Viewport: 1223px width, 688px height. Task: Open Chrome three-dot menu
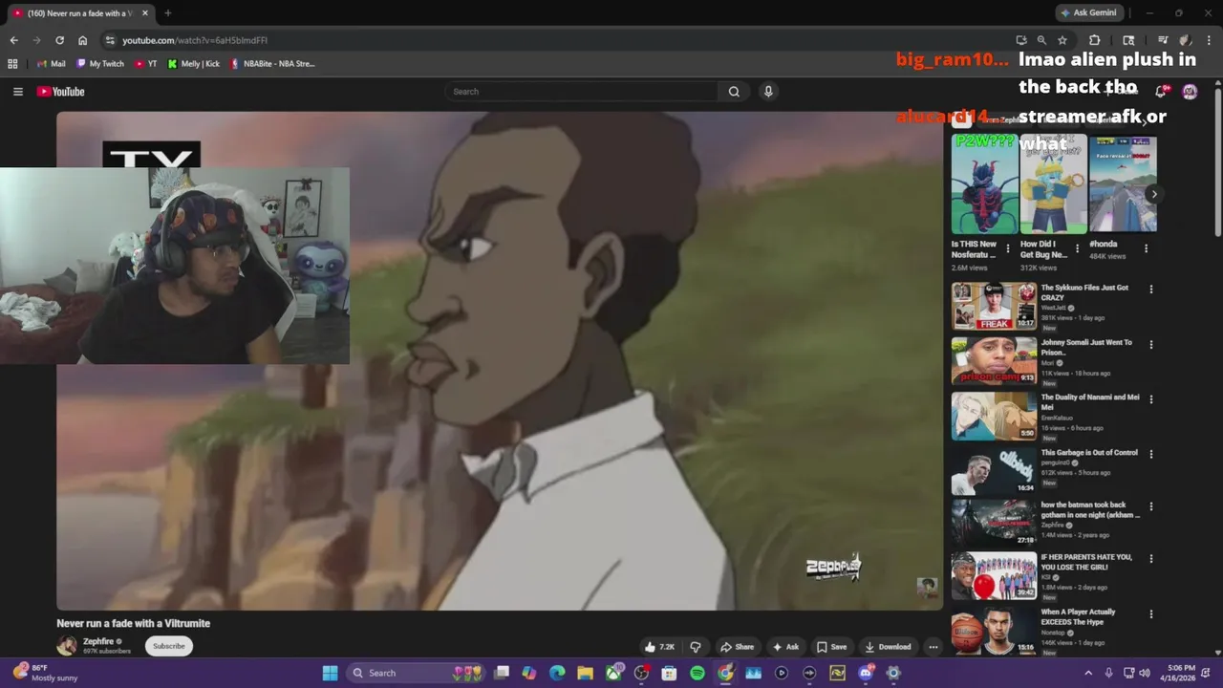point(1209,40)
